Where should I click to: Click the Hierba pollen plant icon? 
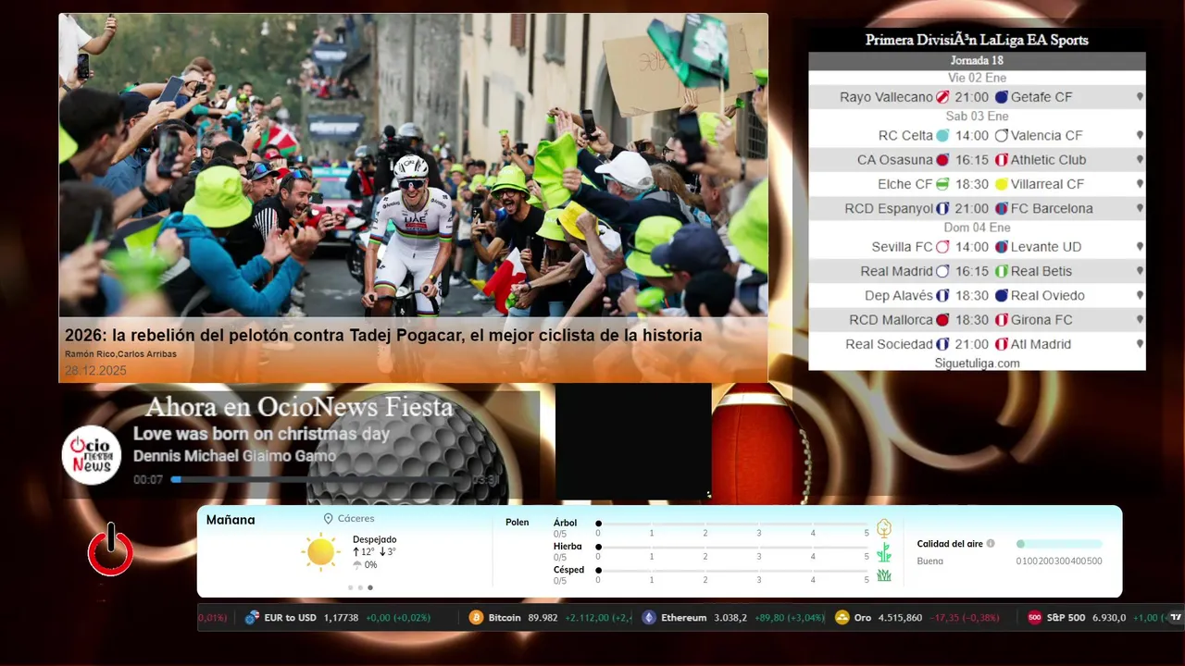tap(884, 552)
